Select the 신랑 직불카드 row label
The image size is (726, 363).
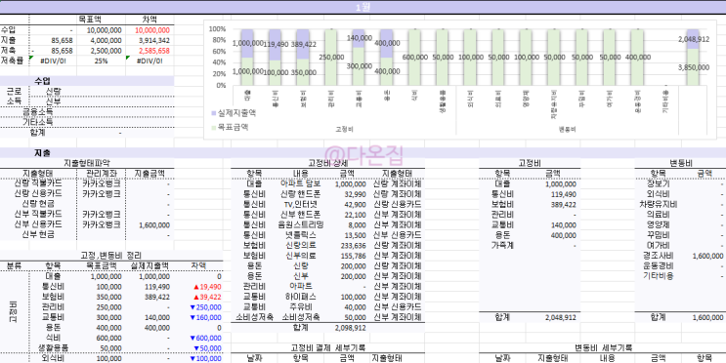[x=38, y=183]
